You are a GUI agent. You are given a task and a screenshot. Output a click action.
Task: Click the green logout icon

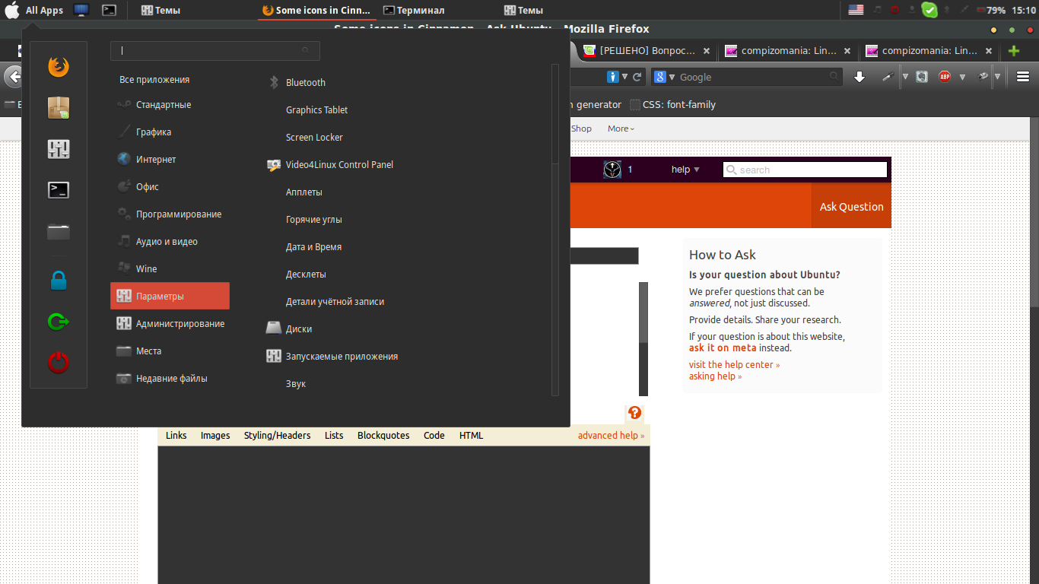(59, 322)
